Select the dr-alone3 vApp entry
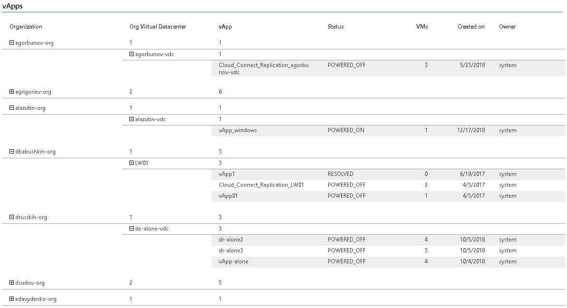This screenshot has height=308, width=567. [231, 250]
